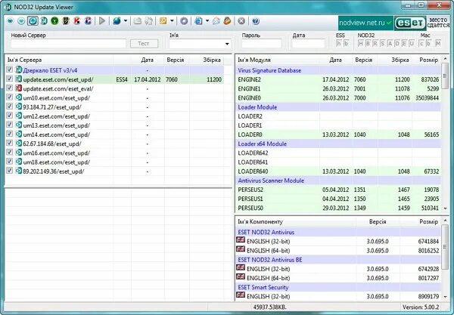Toggle the Mac 'M' box
This screenshot has height=315, width=454.
pos(438,43)
